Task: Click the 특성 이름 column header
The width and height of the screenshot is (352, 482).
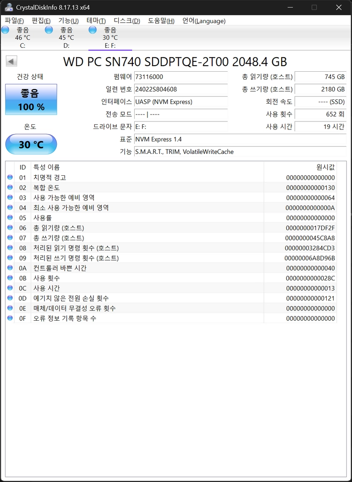Action: tap(147, 167)
